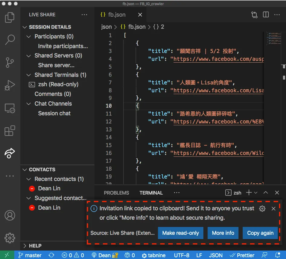Click the master branch in status bar
This screenshot has width=286, height=259.
[x=30, y=255]
